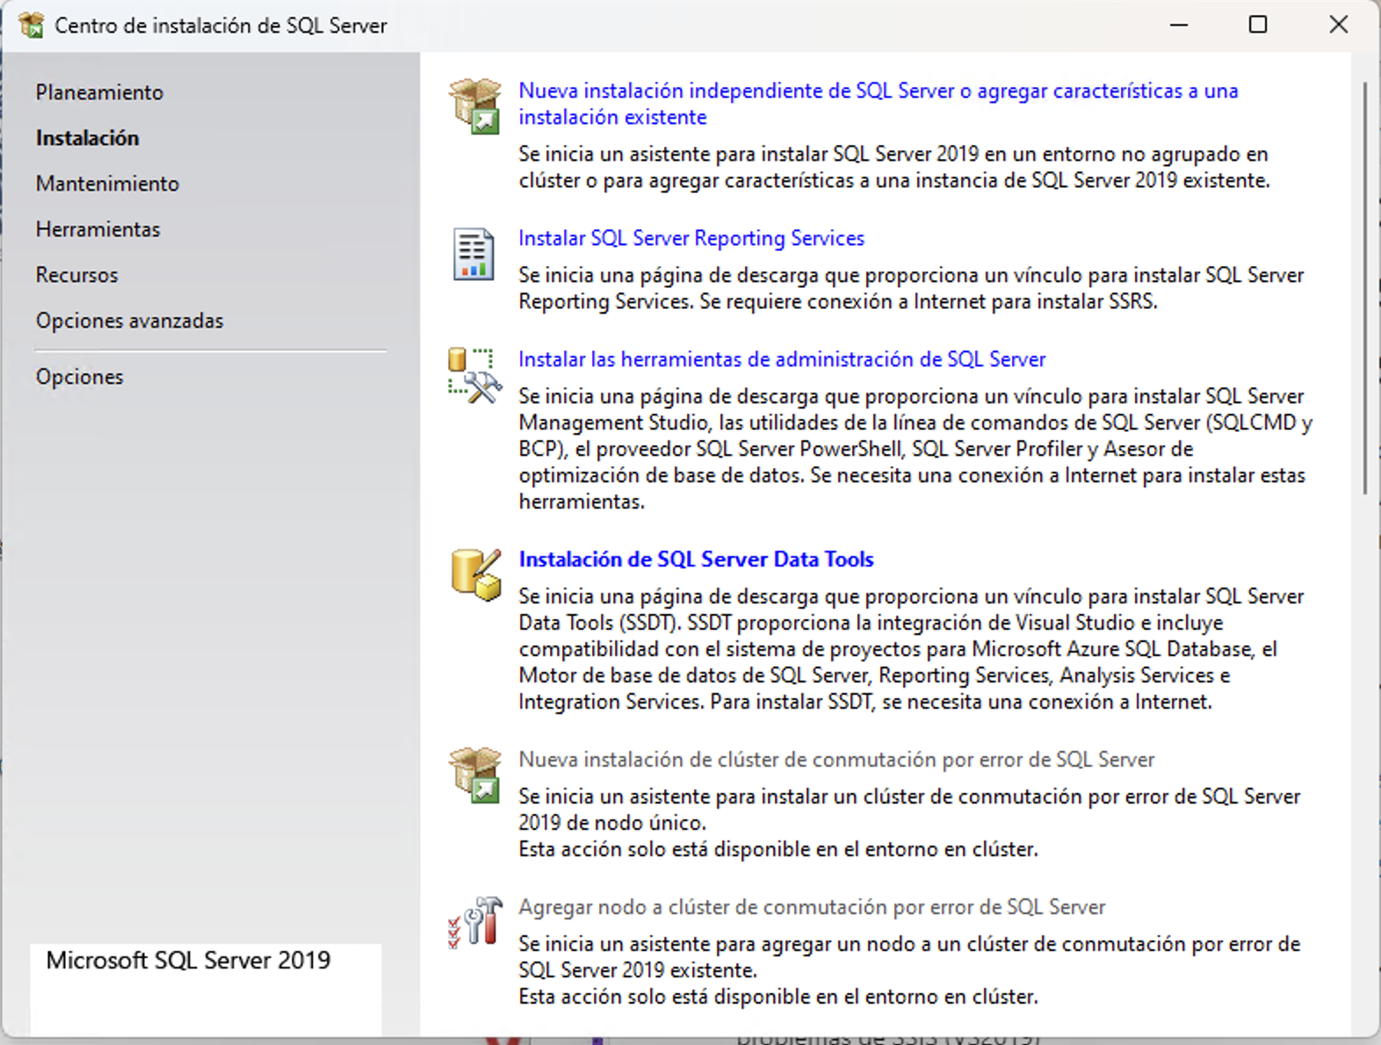
Task: Switch to the Recursos section
Action: [x=76, y=275]
